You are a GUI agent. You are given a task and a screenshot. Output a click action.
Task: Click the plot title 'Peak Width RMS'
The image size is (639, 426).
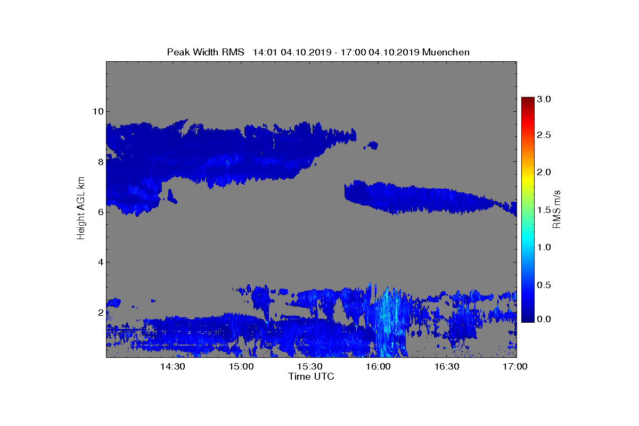(206, 52)
